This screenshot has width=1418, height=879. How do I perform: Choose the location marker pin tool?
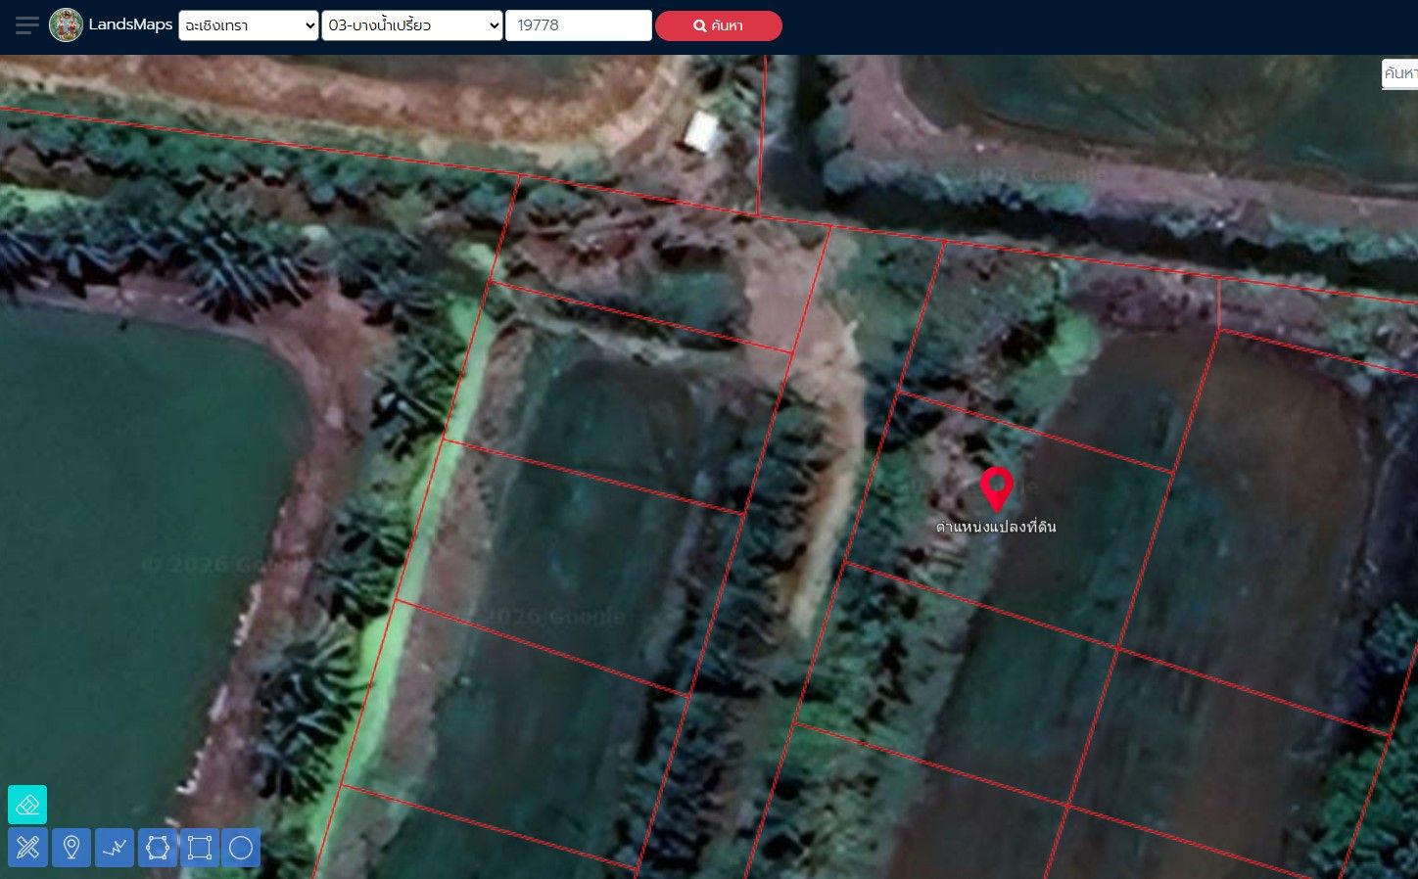click(71, 848)
